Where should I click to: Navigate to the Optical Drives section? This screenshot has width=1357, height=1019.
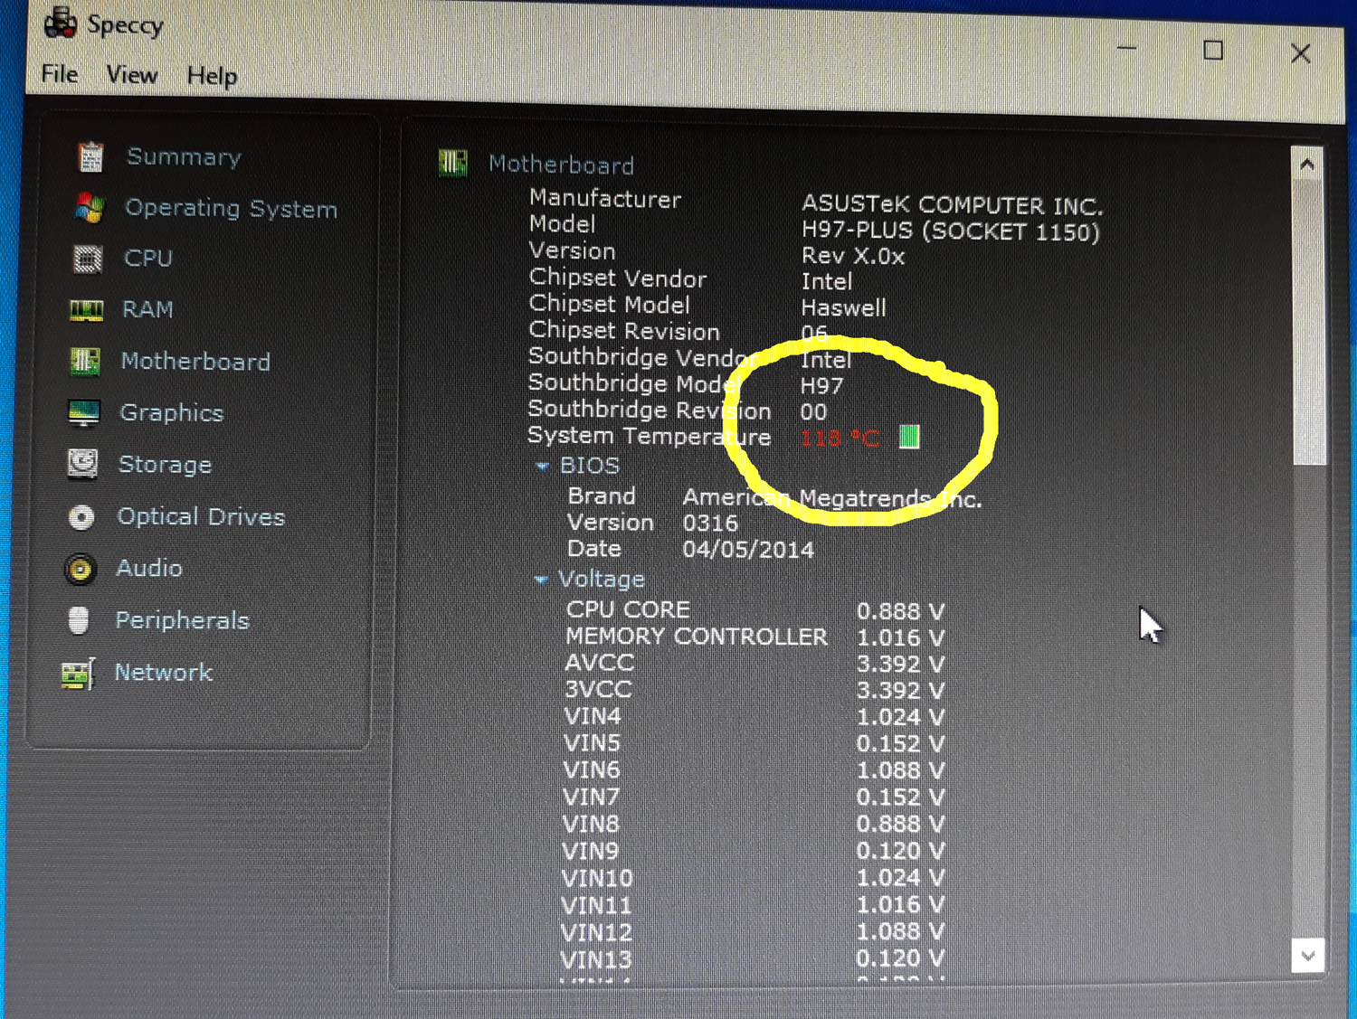tap(201, 516)
